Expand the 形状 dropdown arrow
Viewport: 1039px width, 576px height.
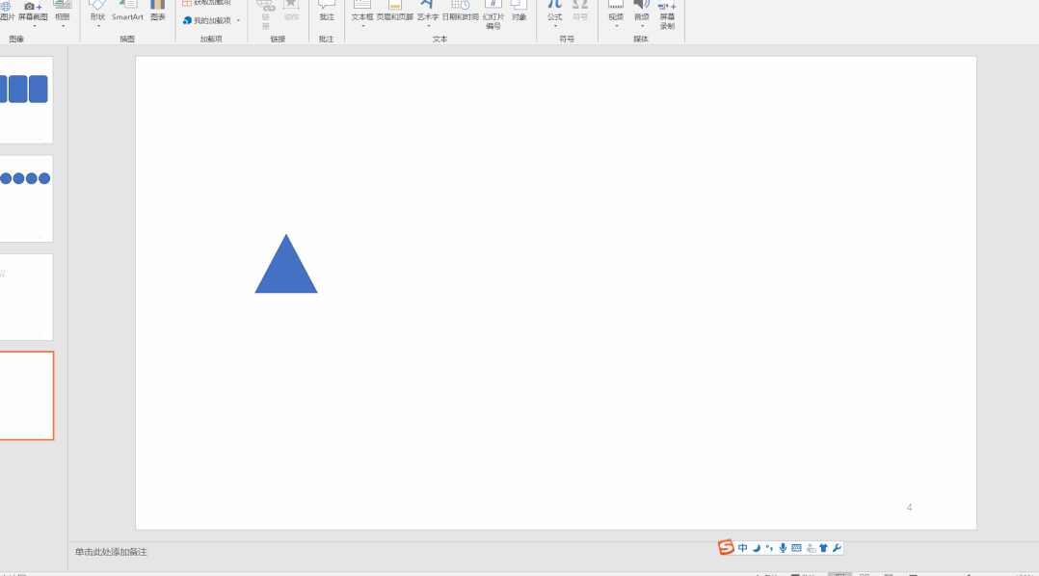pos(98,26)
